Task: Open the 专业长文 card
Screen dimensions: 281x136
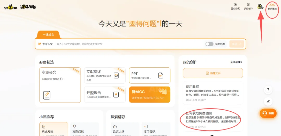Action: (60, 85)
